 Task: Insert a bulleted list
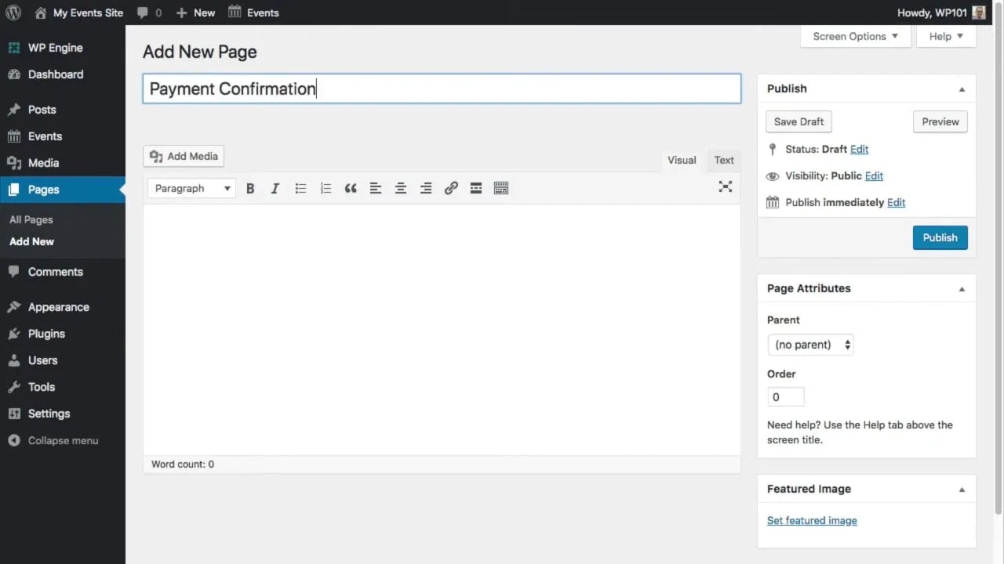click(x=300, y=188)
